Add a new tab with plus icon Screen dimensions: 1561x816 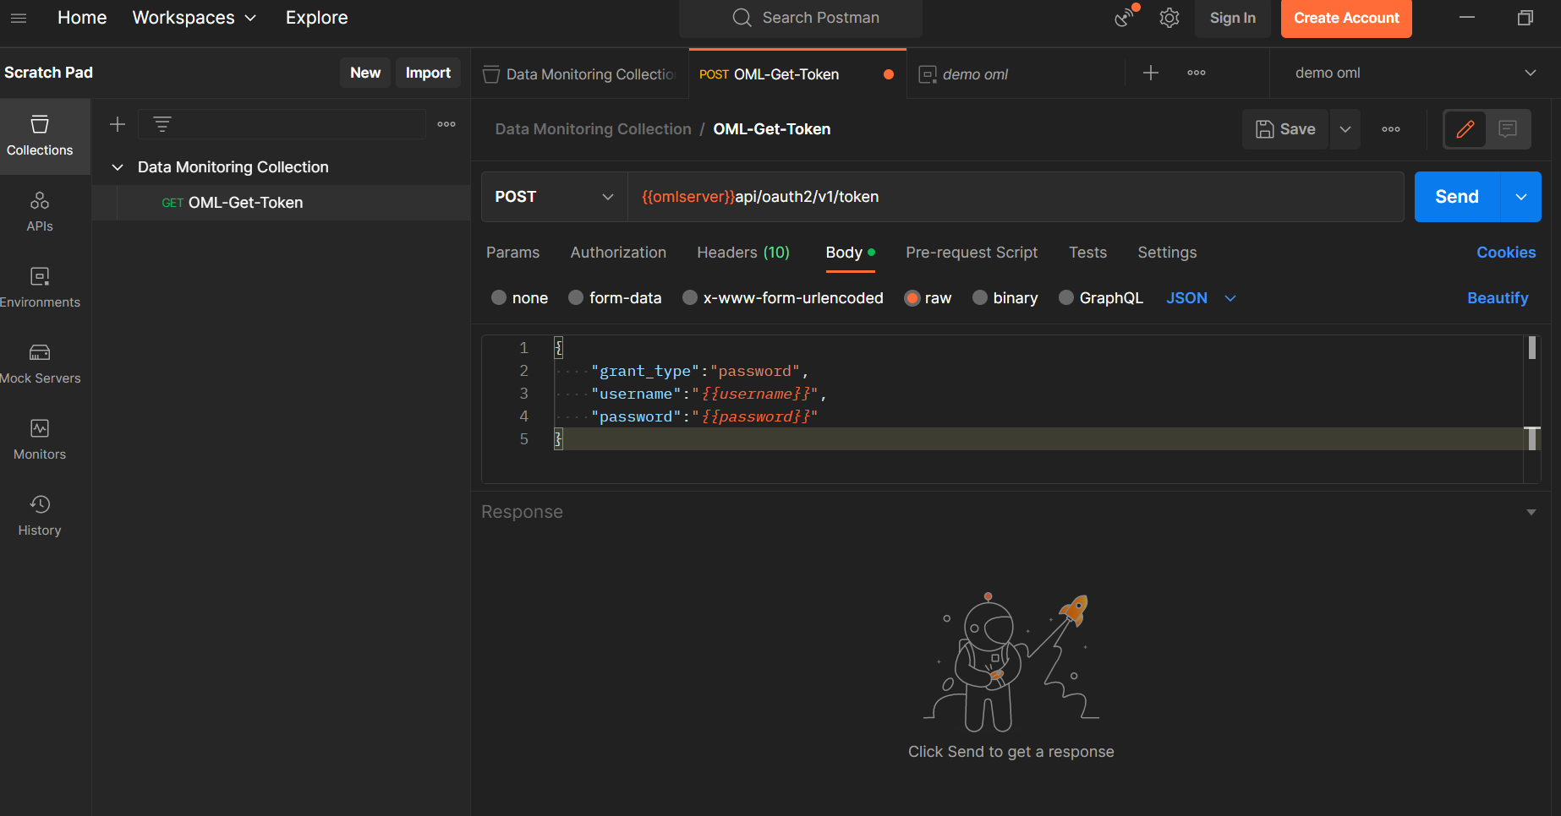click(1151, 73)
